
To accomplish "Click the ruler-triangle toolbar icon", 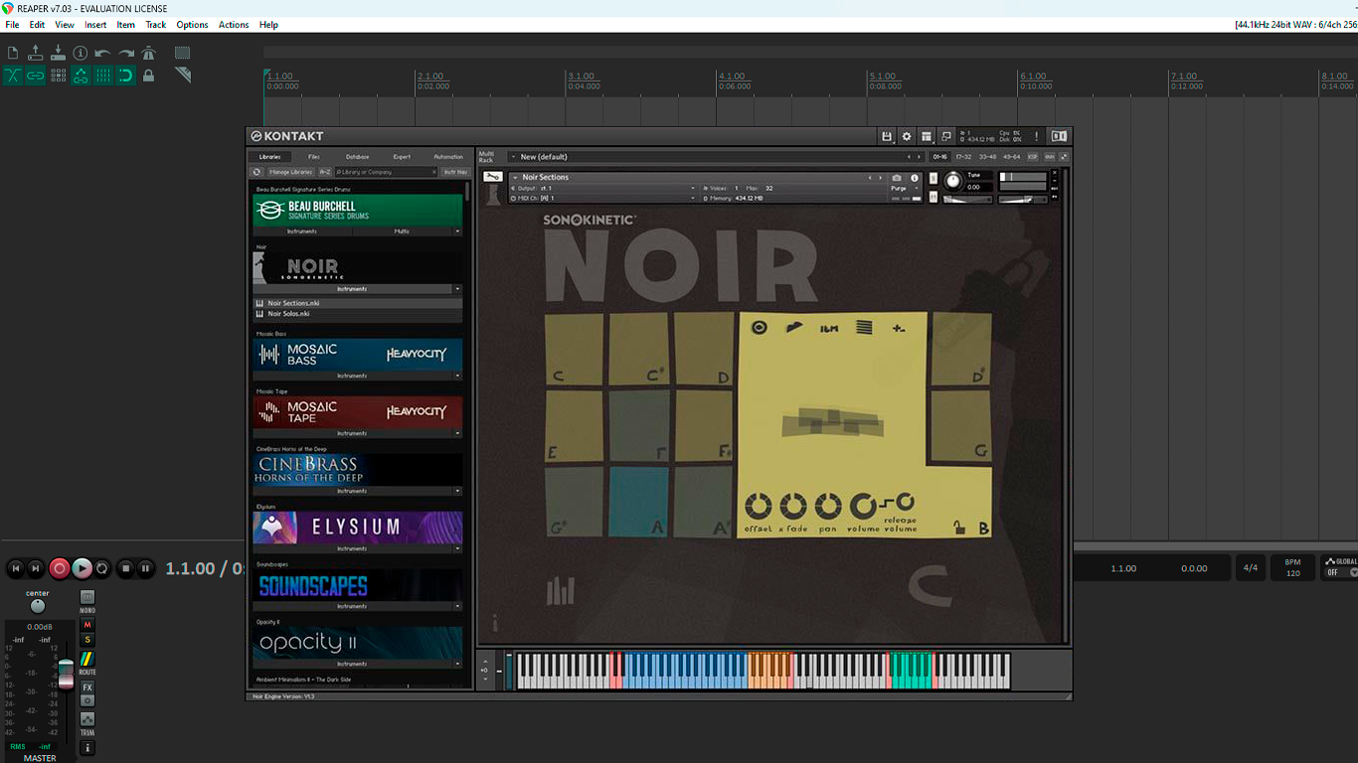I will pyautogui.click(x=183, y=76).
